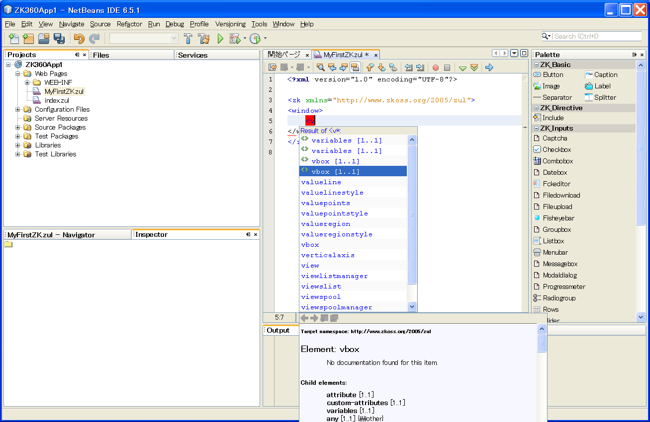Click the Open Project toolbar icon
Viewport: 650px width, 422px height.
(44, 38)
